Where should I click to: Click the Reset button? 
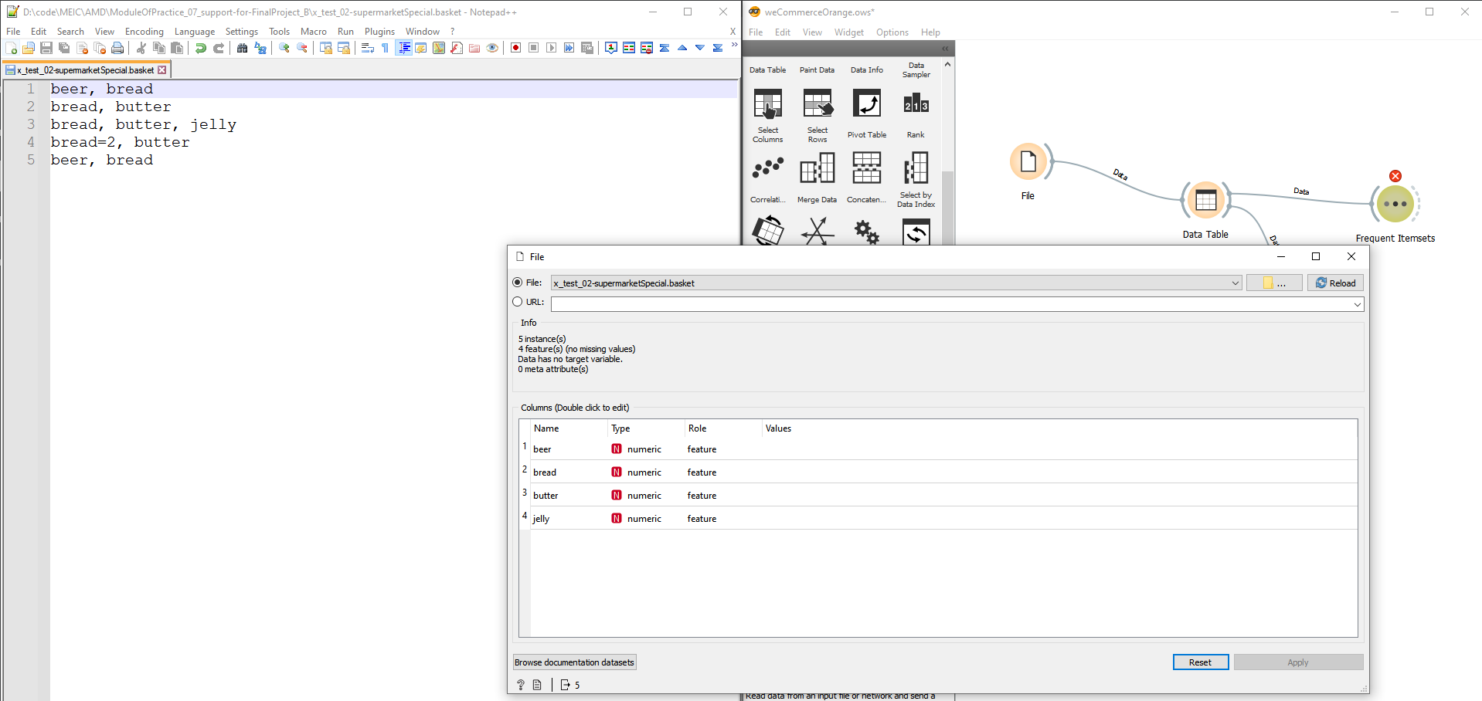pyautogui.click(x=1201, y=662)
